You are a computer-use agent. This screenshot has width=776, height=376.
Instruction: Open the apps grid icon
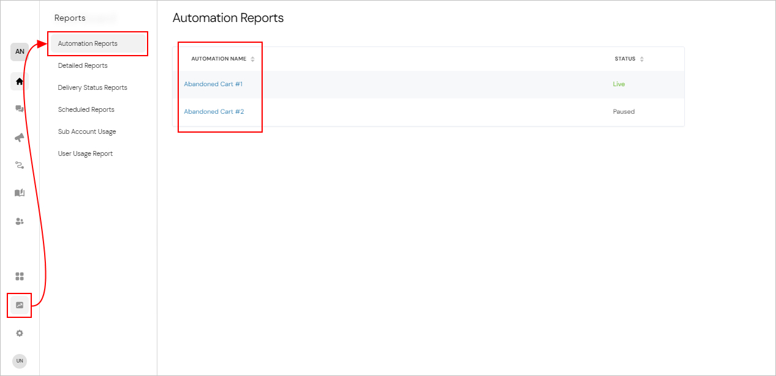click(x=20, y=276)
